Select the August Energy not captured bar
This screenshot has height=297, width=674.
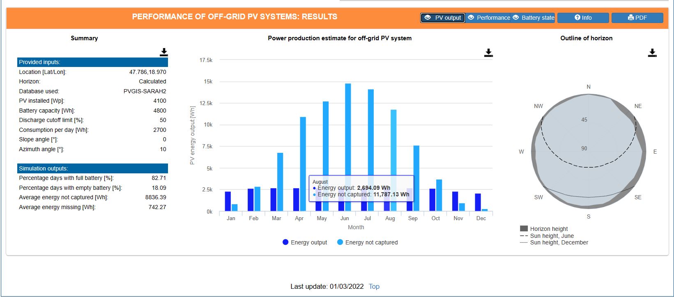[x=393, y=143]
